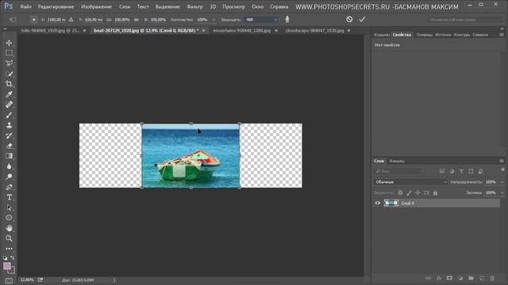This screenshot has height=285, width=508.
Task: Select the Crop tool
Action: coord(9,84)
